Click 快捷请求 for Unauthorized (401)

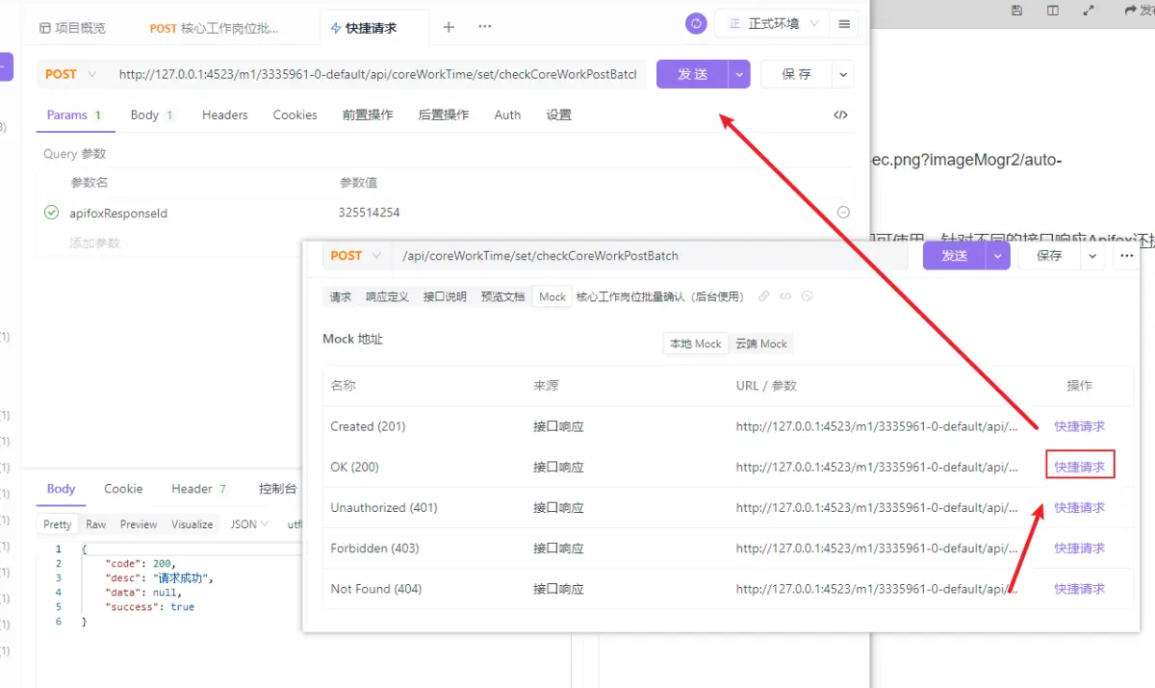pos(1079,507)
